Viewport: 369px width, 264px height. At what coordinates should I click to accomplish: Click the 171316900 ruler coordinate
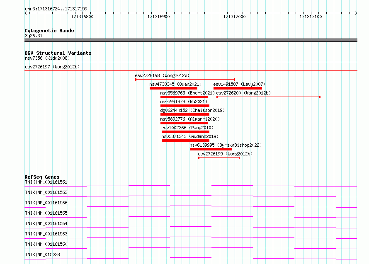158,17
